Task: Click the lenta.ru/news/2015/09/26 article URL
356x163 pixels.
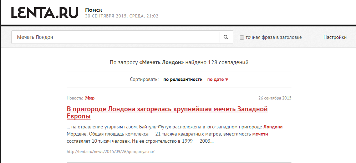Action: pyautogui.click(x=110, y=151)
